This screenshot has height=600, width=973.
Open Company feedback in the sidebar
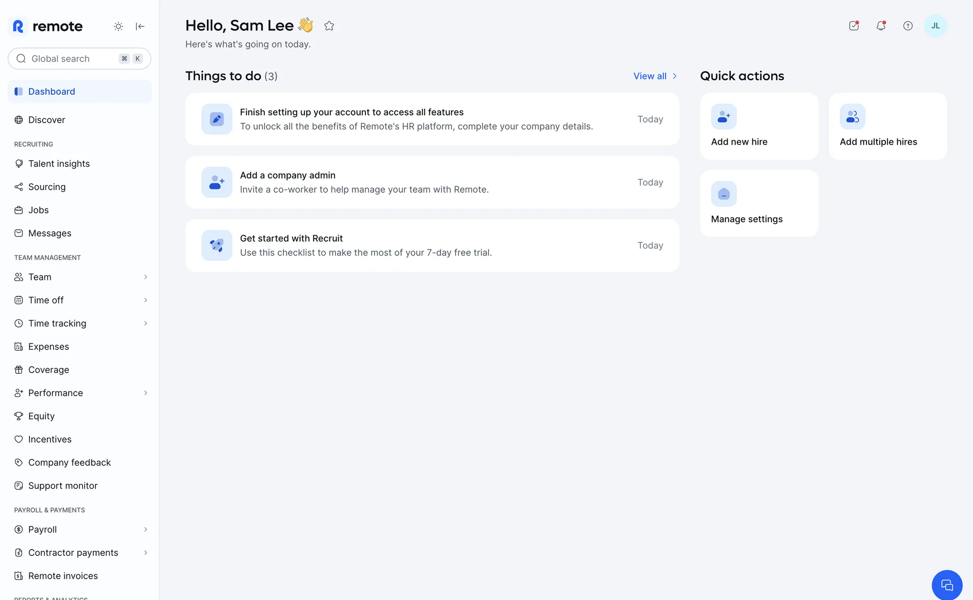coord(80,463)
